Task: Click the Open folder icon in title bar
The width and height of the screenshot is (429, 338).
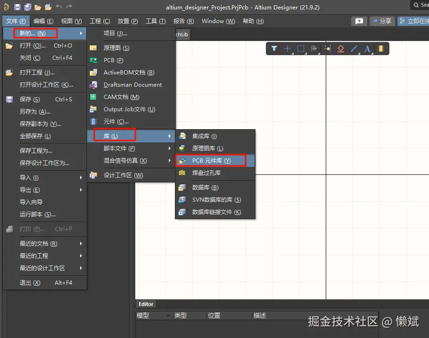Action: [38, 7]
